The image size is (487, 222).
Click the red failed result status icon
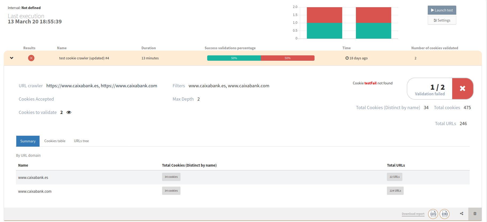coord(31,58)
